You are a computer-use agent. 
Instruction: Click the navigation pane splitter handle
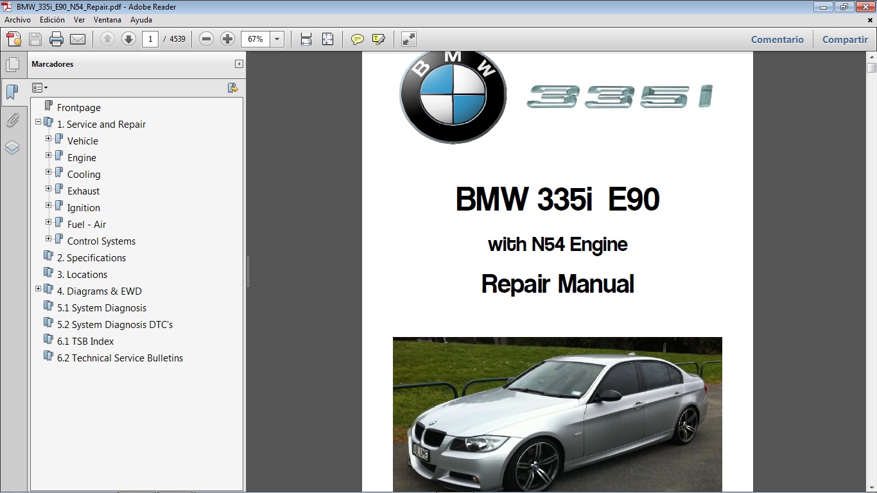click(x=248, y=272)
